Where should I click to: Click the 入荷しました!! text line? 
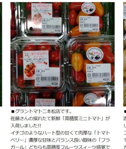(26, 126)
